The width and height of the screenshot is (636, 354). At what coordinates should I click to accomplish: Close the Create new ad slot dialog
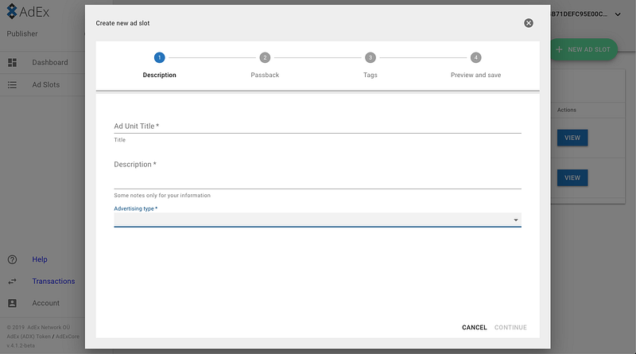click(529, 23)
